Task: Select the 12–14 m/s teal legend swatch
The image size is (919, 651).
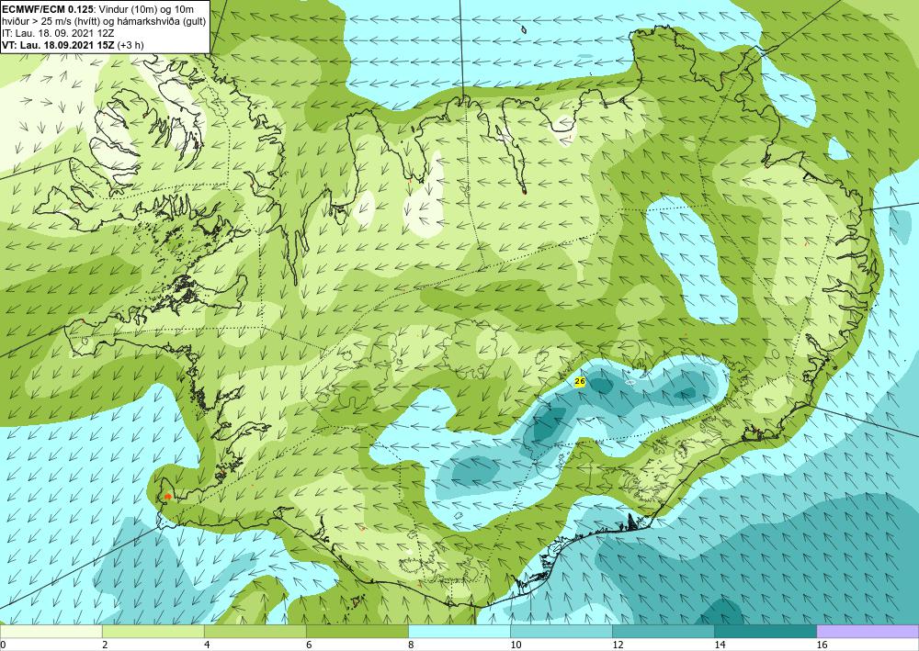Action: [664, 632]
